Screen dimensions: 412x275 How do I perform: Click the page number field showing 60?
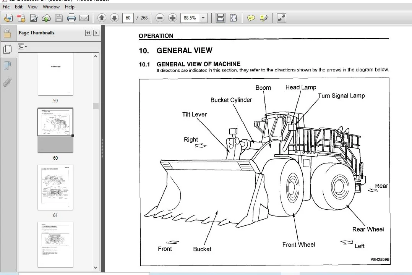pyautogui.click(x=128, y=18)
